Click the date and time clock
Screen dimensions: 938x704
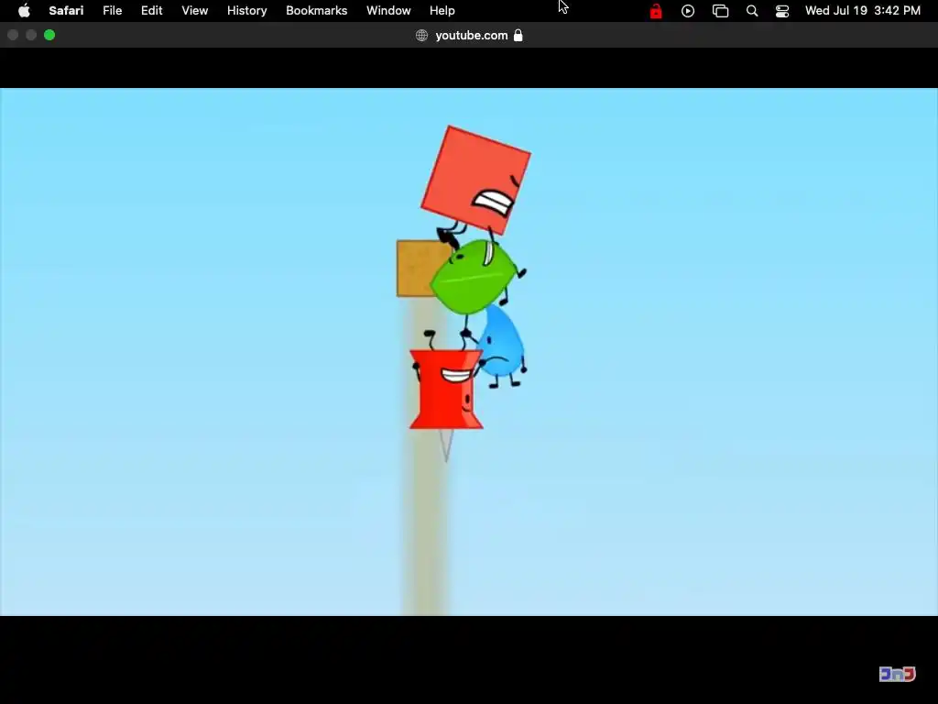coord(863,11)
